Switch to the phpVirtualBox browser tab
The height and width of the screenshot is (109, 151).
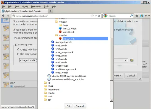coord(24,11)
